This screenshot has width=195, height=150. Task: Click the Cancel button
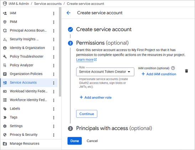pyautogui.click(x=92, y=141)
